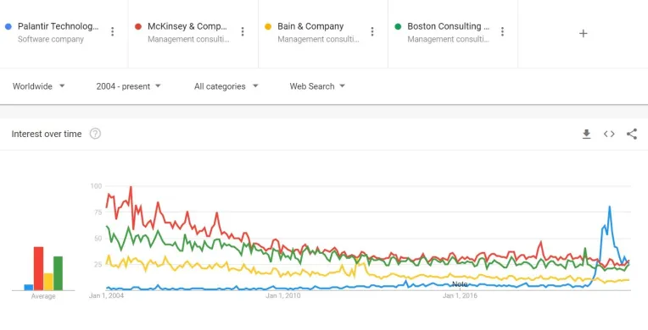Open the embed code icon for the chart

(x=609, y=134)
